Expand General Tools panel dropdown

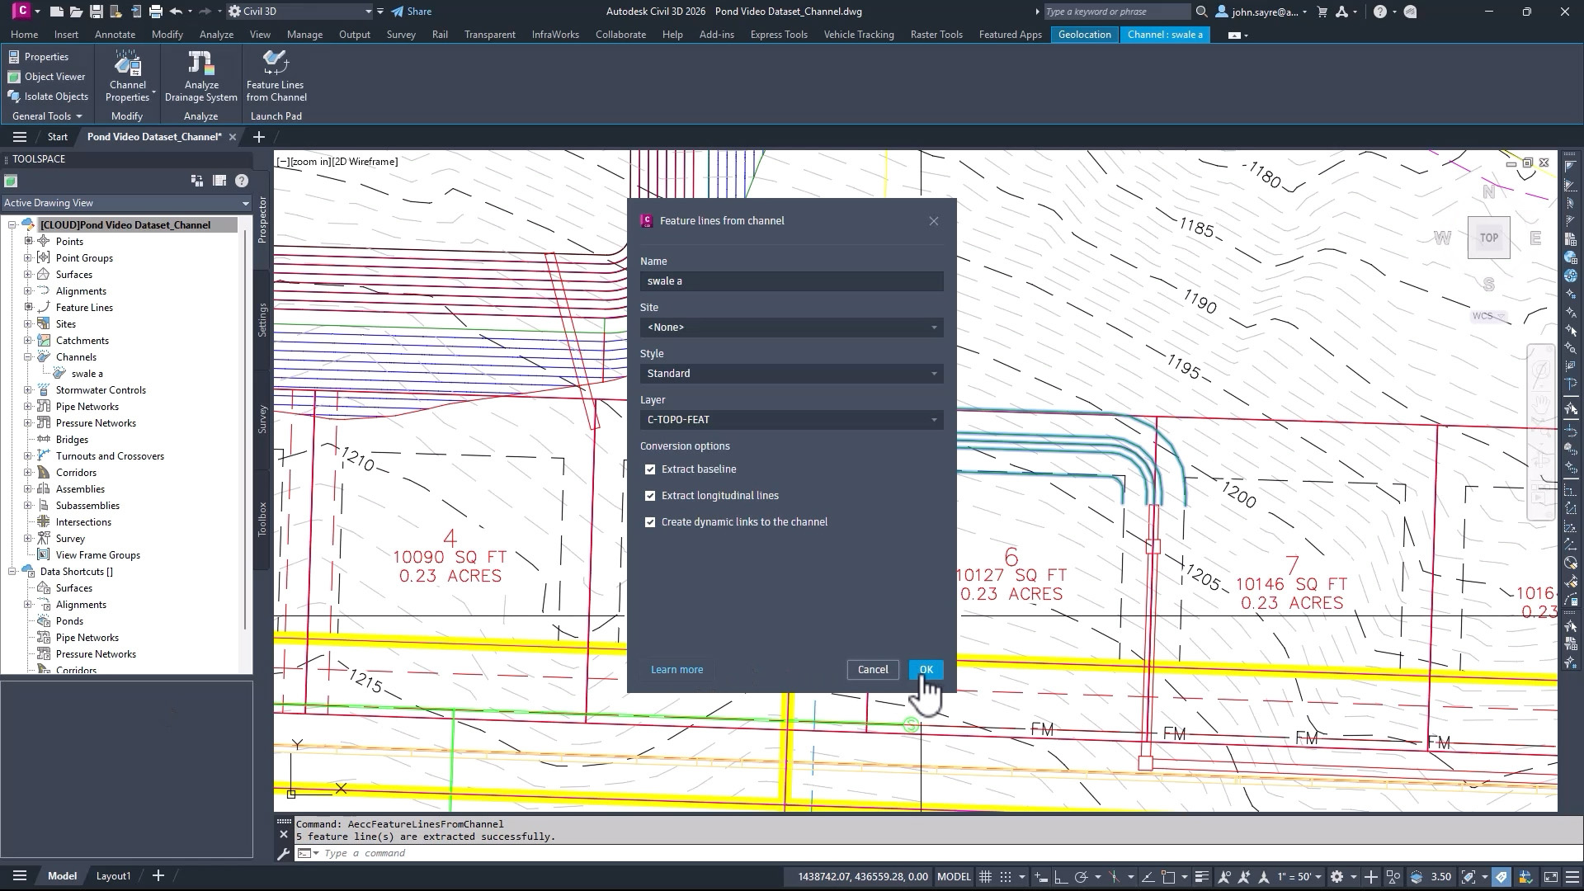point(47,116)
